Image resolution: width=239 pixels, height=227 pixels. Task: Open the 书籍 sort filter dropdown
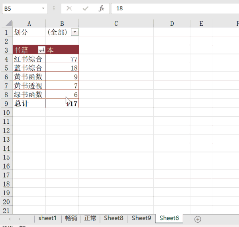(x=41, y=50)
